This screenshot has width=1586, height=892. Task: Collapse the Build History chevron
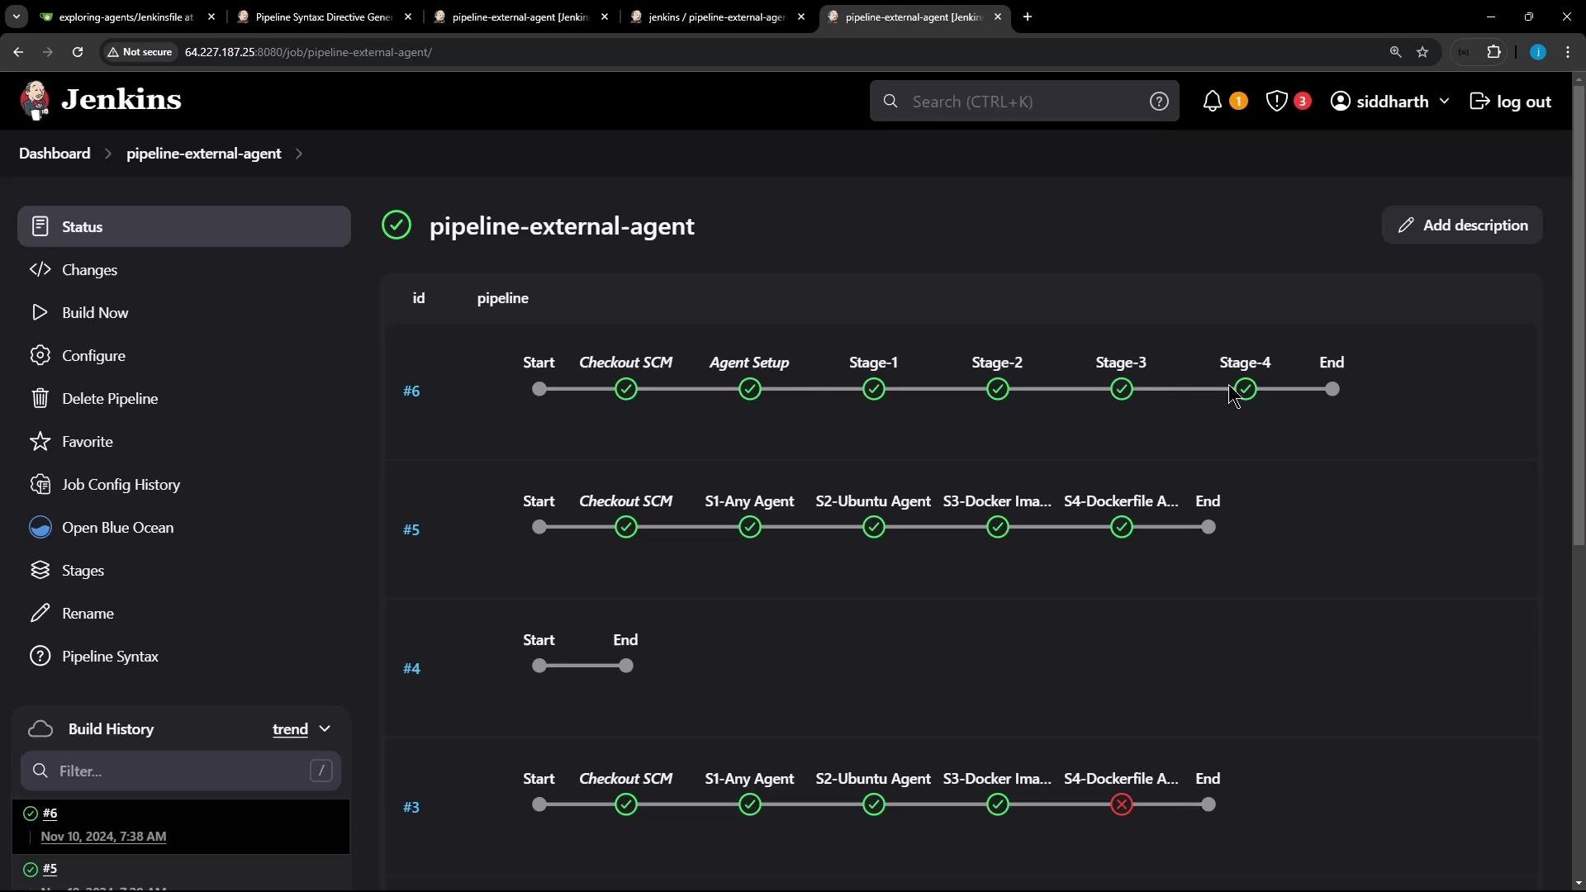(325, 729)
